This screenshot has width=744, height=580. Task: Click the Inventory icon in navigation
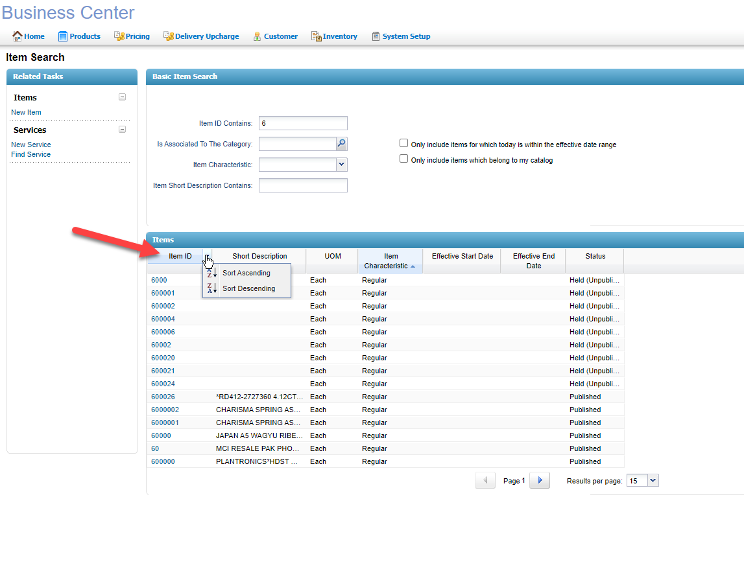click(x=317, y=36)
